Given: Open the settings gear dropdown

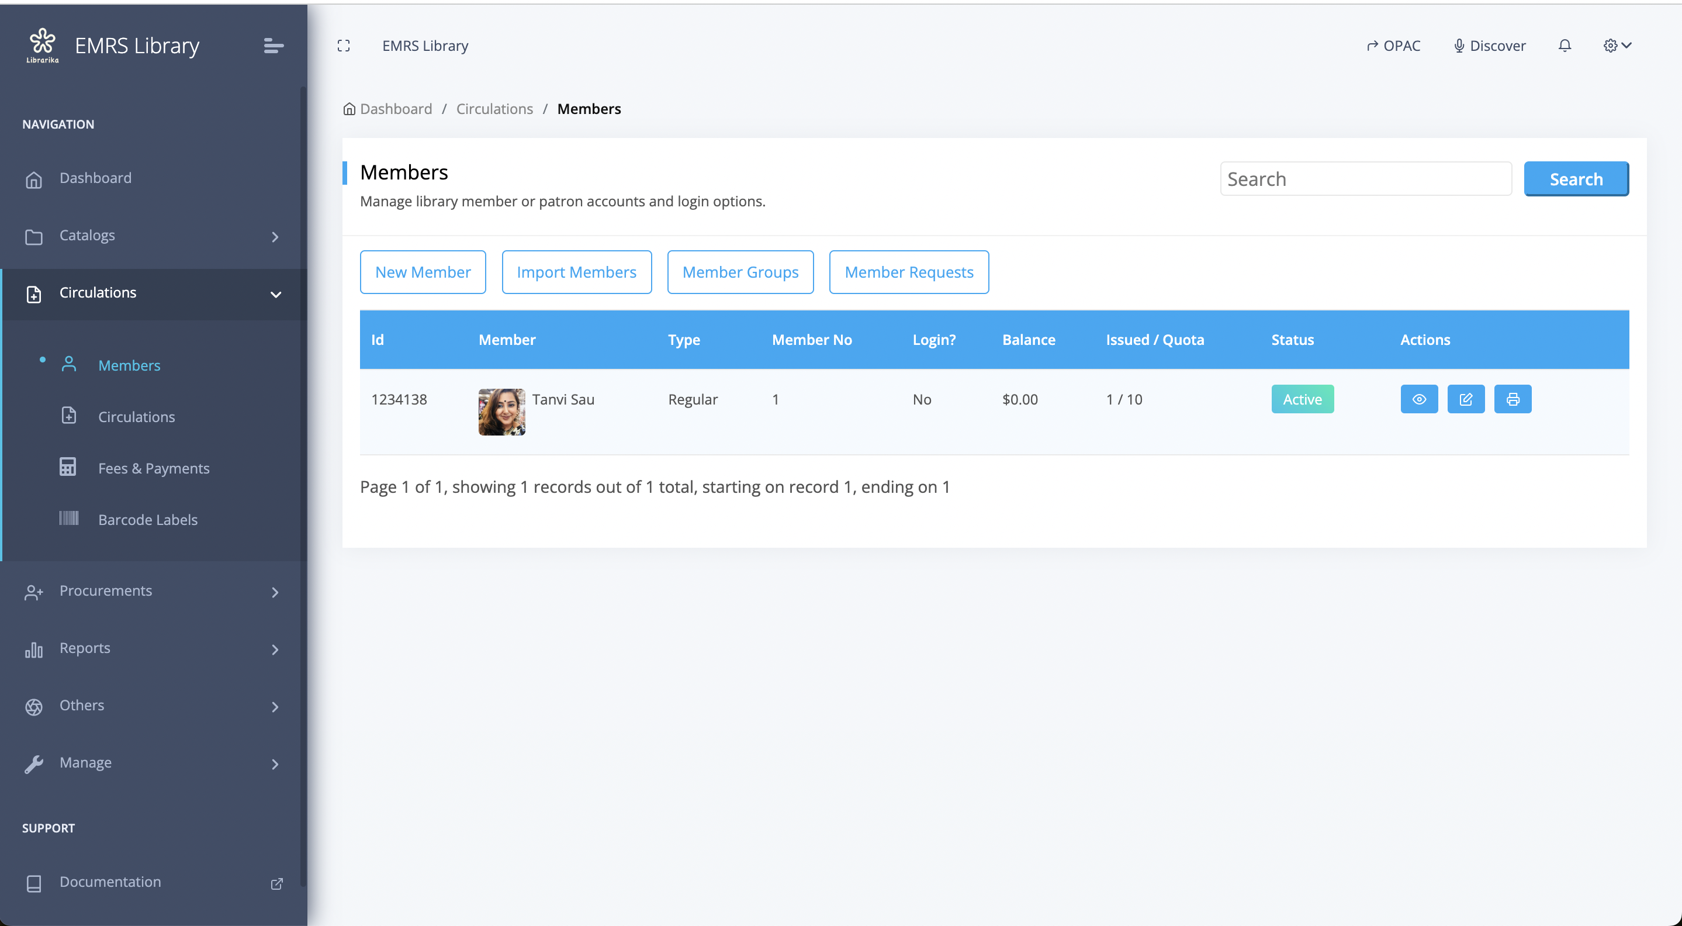Looking at the screenshot, I should (x=1617, y=46).
